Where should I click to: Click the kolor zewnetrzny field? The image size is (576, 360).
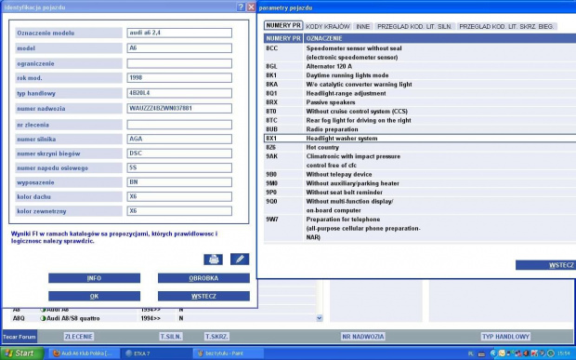pyautogui.click(x=179, y=211)
